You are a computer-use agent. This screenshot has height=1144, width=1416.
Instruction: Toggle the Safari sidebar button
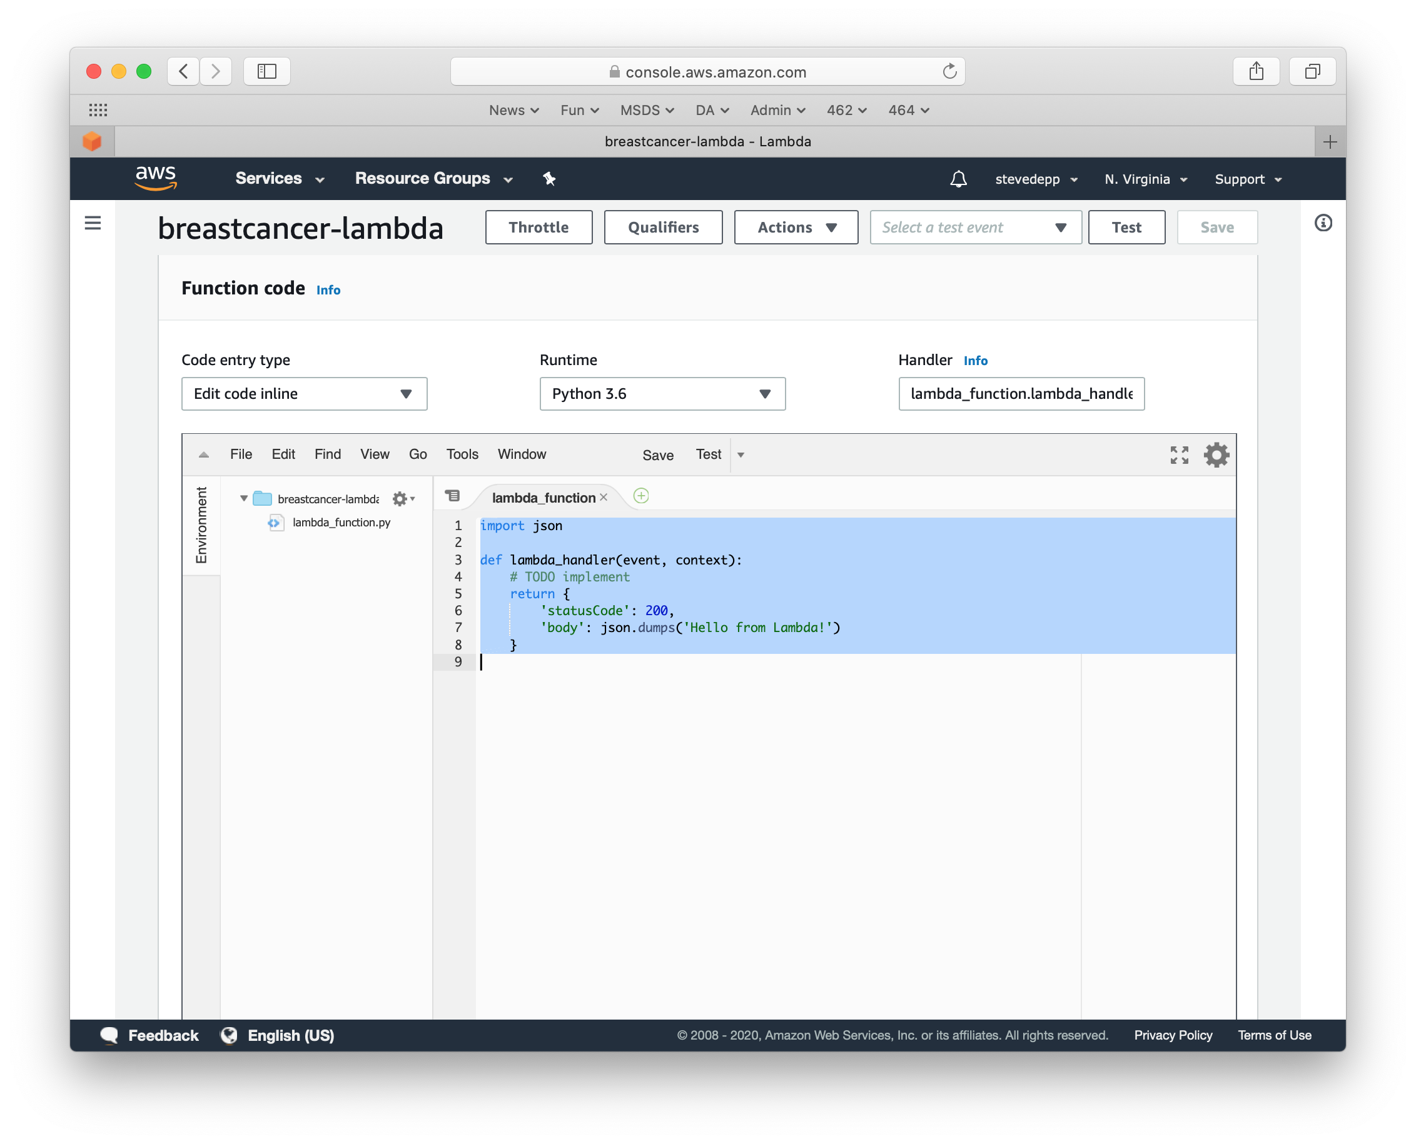point(266,71)
